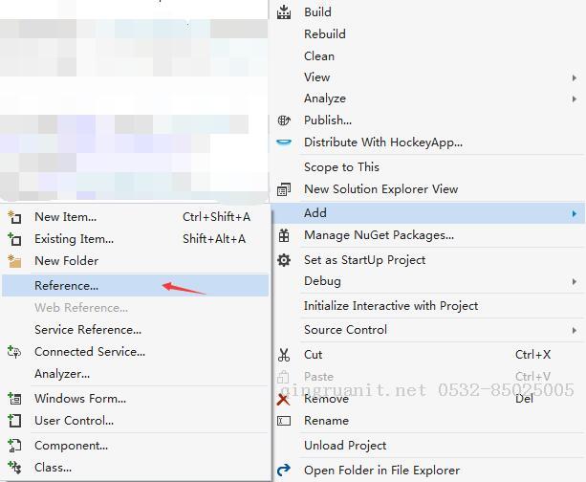The height and width of the screenshot is (482, 586).
Task: Click the Rename icon
Action: 284,421
